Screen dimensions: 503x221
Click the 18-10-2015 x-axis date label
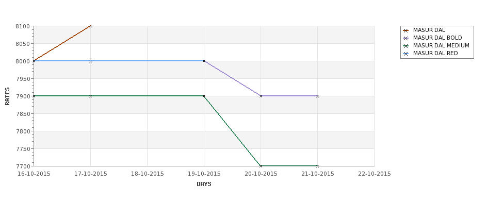[147, 174]
